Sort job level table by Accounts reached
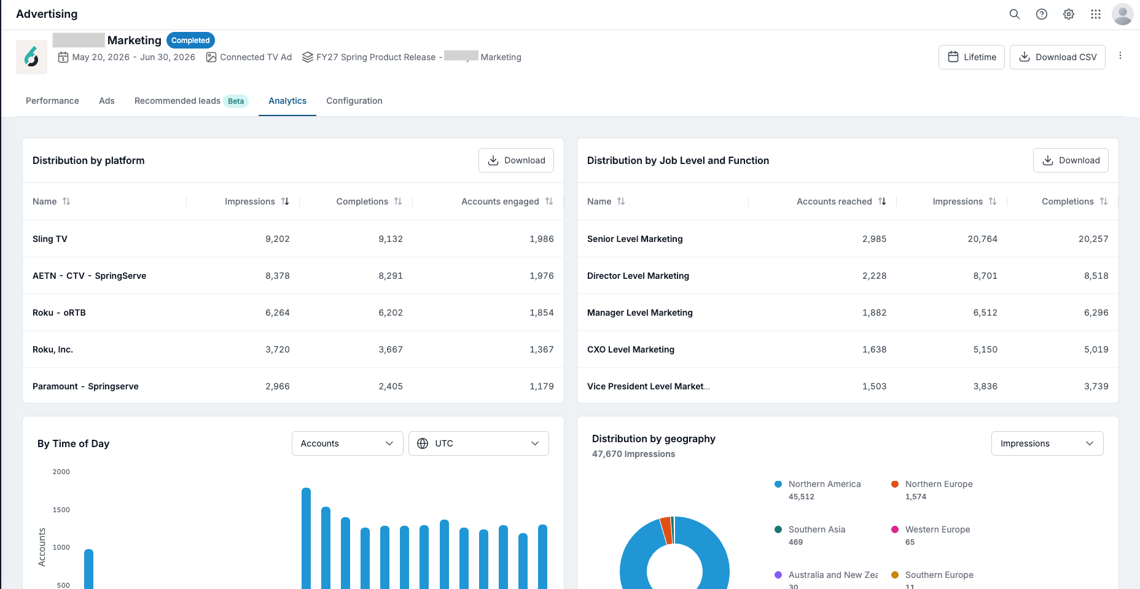 point(882,201)
